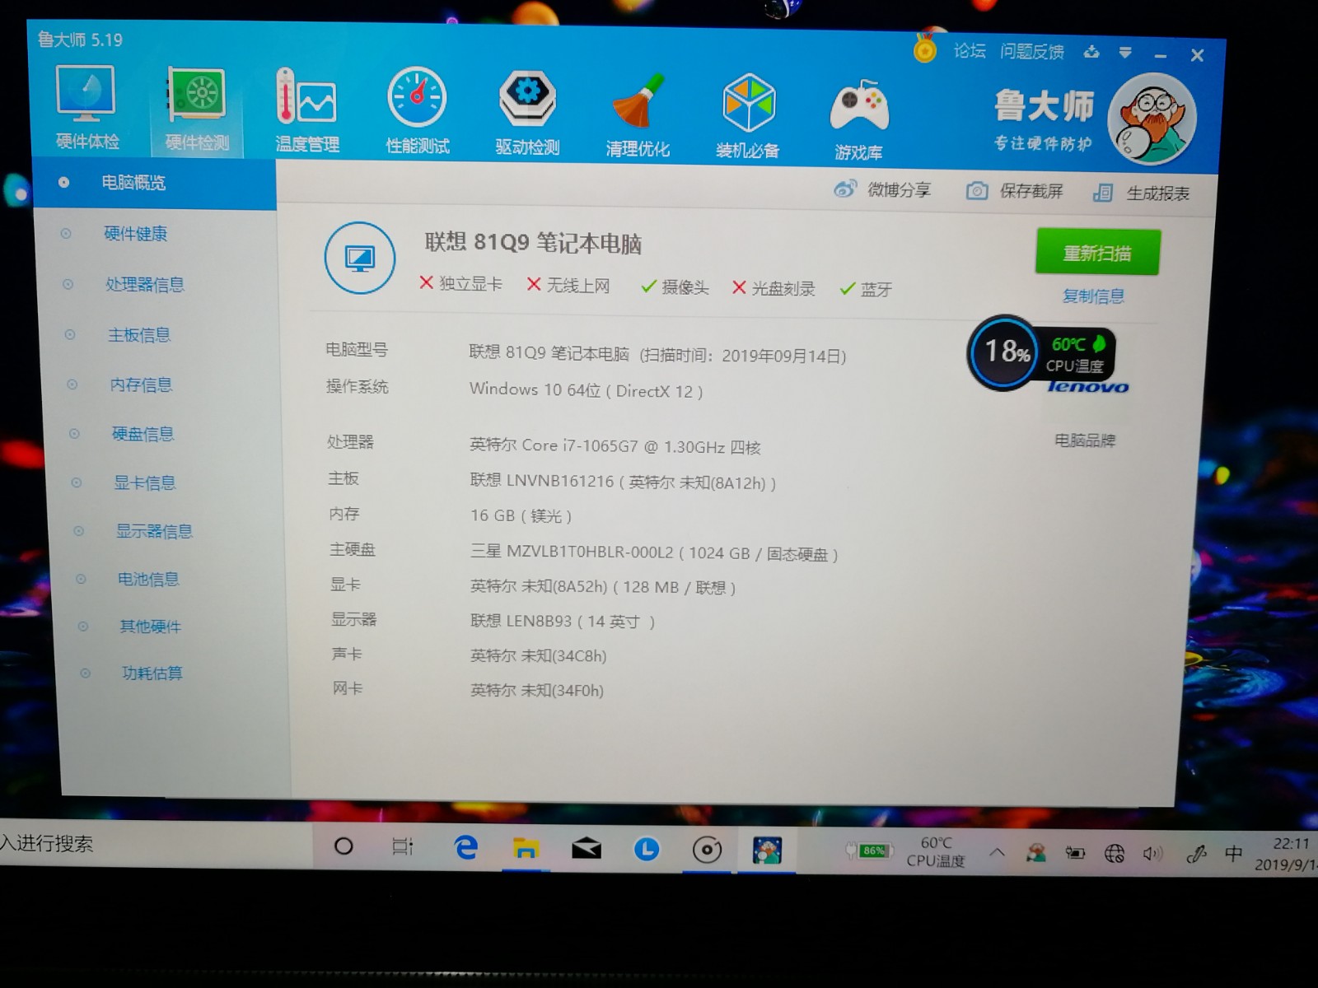Toggle the 中 input method indicator

click(x=1233, y=854)
